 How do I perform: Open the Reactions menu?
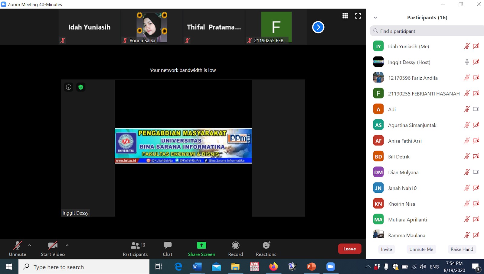tap(266, 249)
